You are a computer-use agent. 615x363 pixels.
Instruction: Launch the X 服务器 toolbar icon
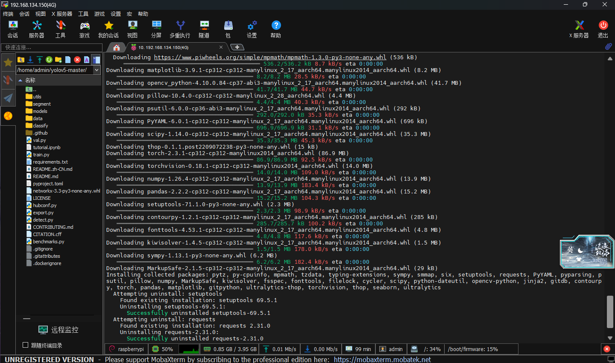[579, 29]
